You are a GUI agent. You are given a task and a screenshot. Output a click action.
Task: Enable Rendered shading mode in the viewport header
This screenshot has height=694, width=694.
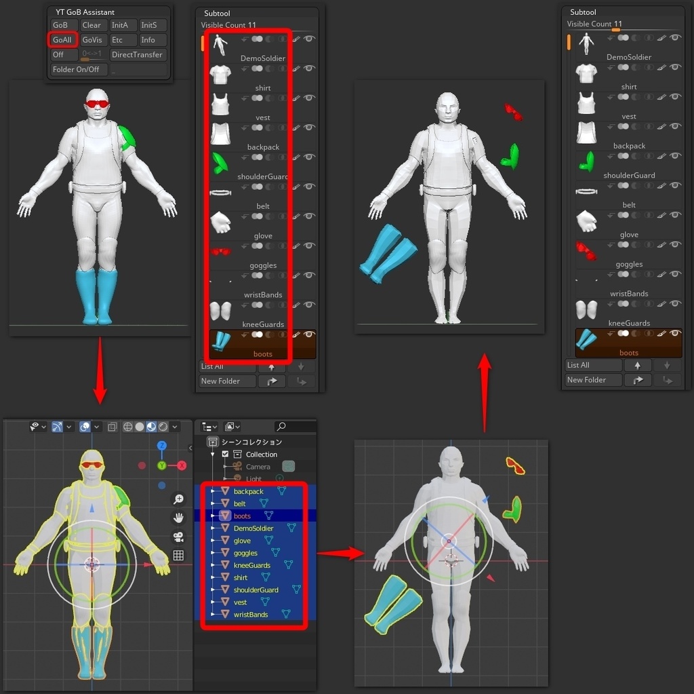[x=163, y=427]
